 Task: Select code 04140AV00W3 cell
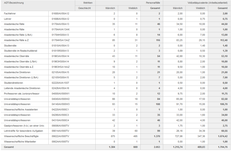click(61, 104)
